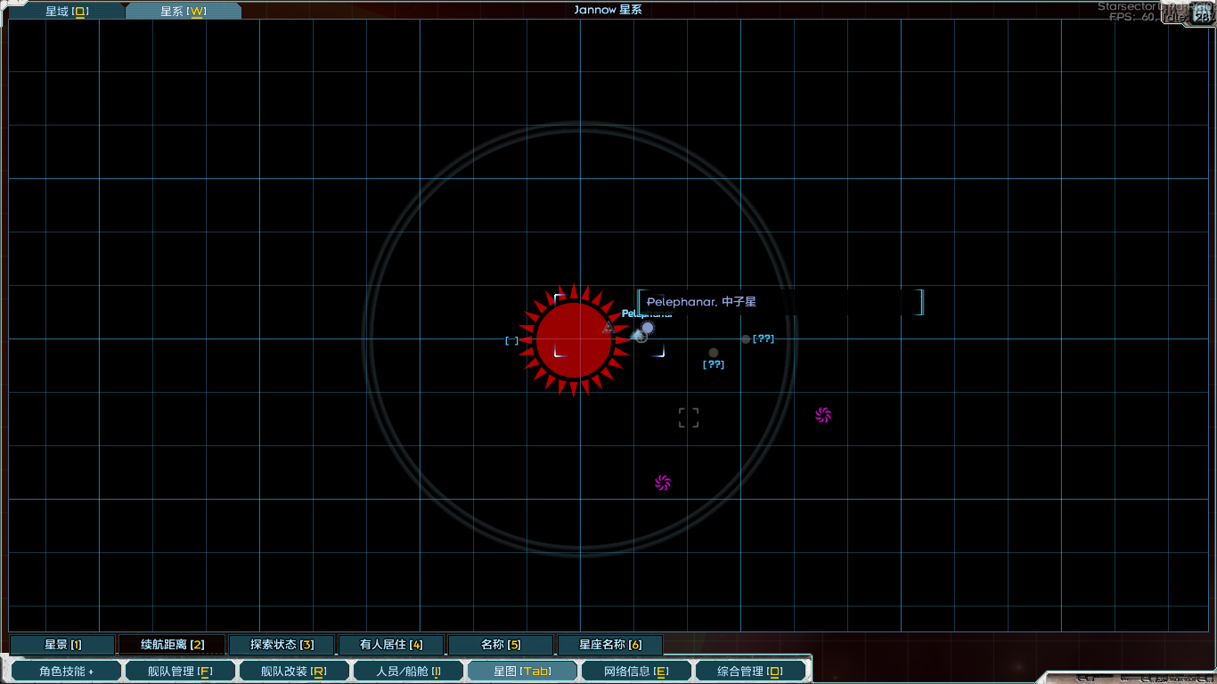Open the 舰队改装 [R] refit screen
This screenshot has width=1217, height=684.
pos(294,672)
